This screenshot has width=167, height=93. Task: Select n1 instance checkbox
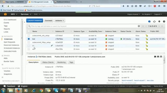point(29,46)
